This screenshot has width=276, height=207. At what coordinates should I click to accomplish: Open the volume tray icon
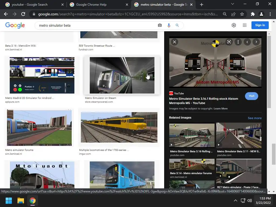(x=249, y=201)
